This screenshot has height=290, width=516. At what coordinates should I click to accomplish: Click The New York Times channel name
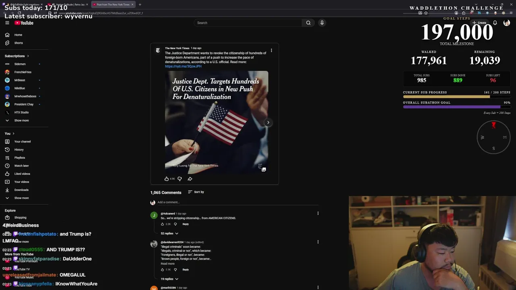[x=177, y=48]
